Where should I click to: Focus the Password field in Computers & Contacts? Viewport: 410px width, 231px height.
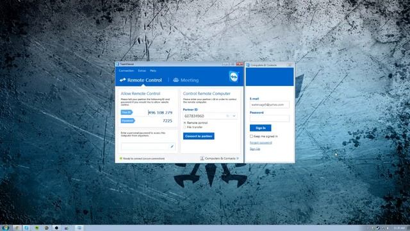click(270, 118)
